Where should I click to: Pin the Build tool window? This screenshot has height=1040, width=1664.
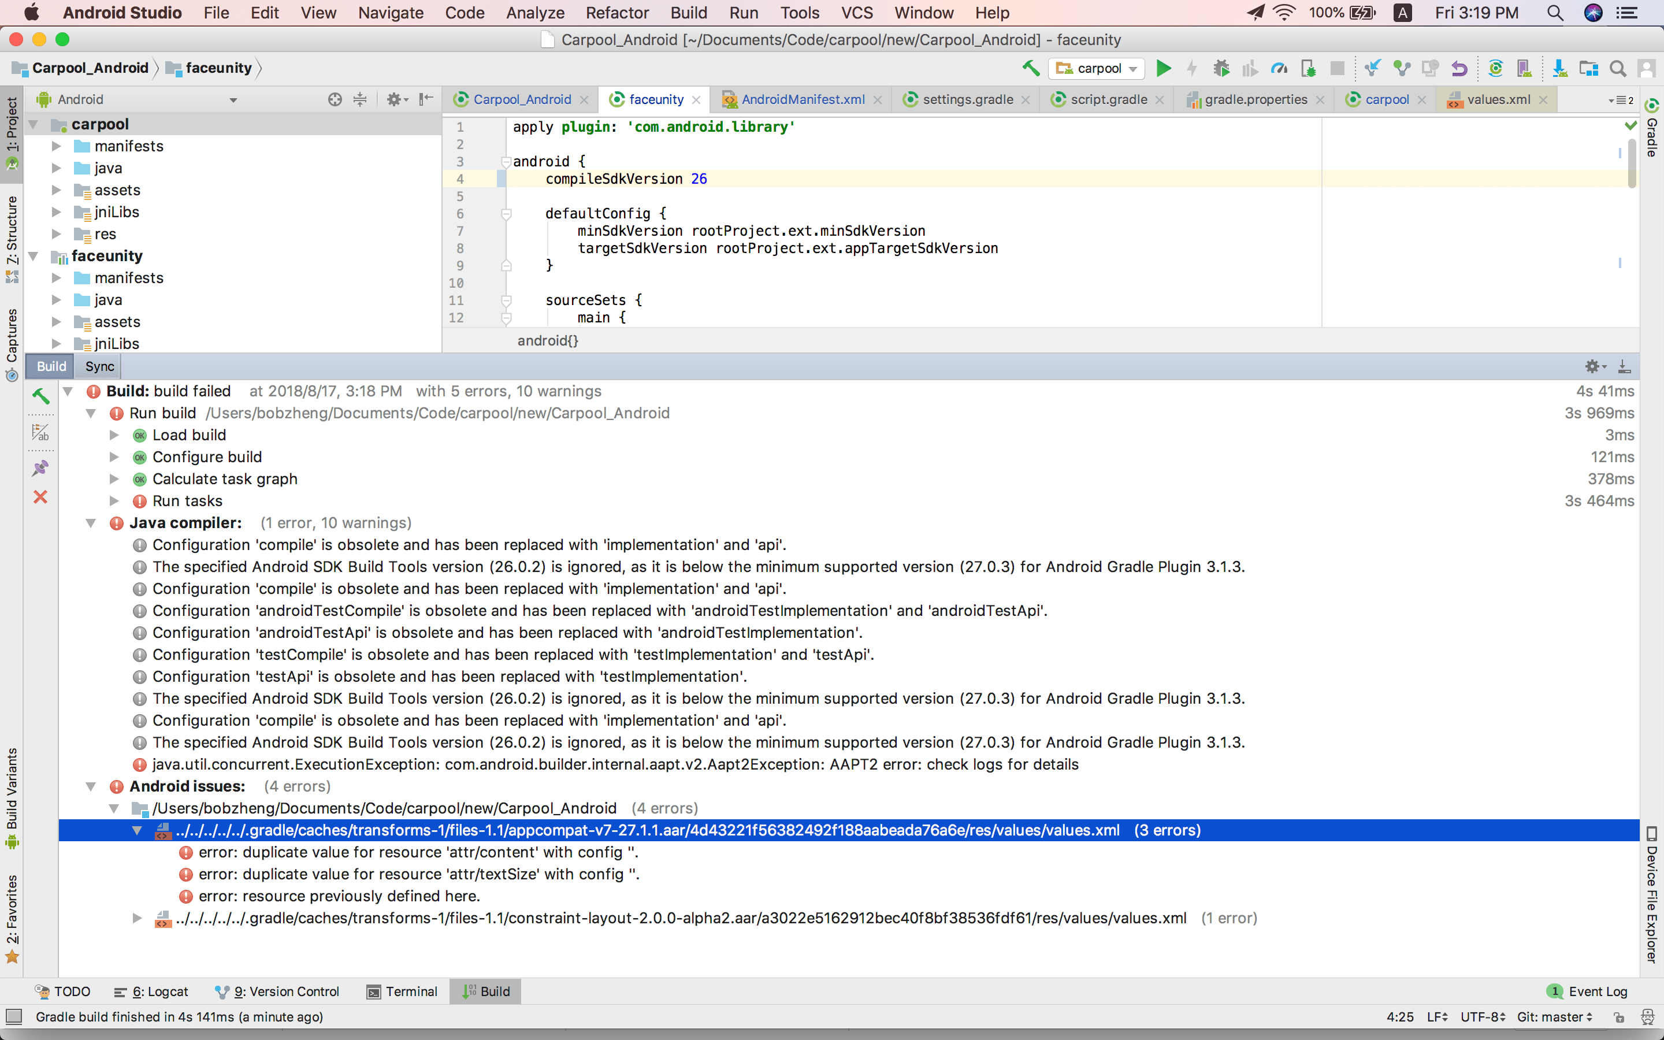(x=41, y=469)
